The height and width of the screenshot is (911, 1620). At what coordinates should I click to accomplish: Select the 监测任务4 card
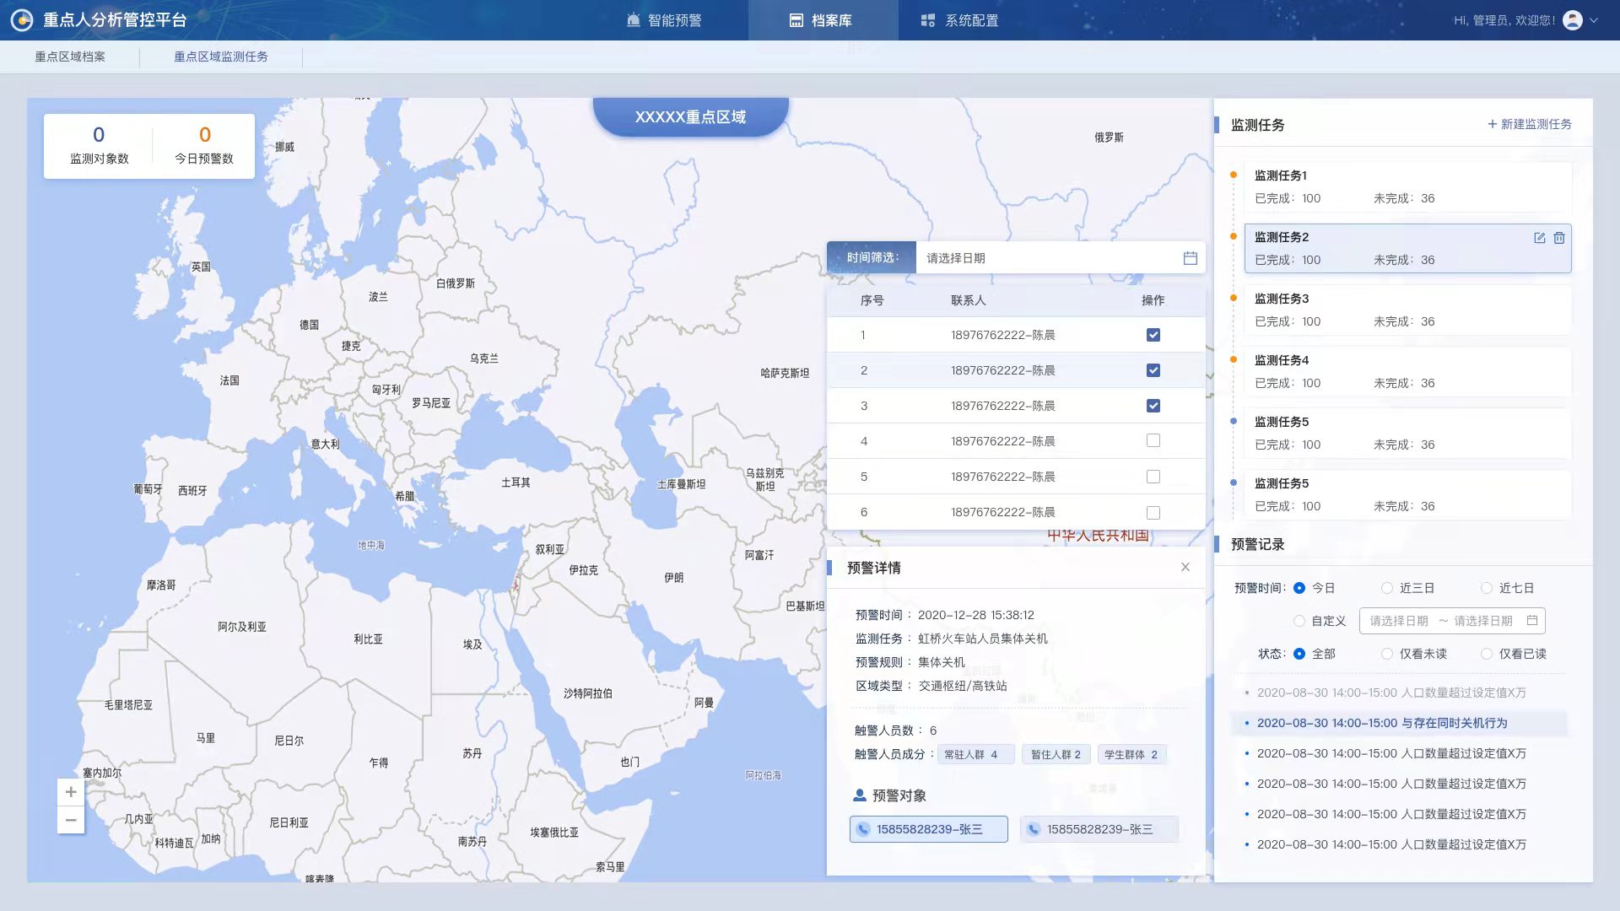pyautogui.click(x=1407, y=371)
